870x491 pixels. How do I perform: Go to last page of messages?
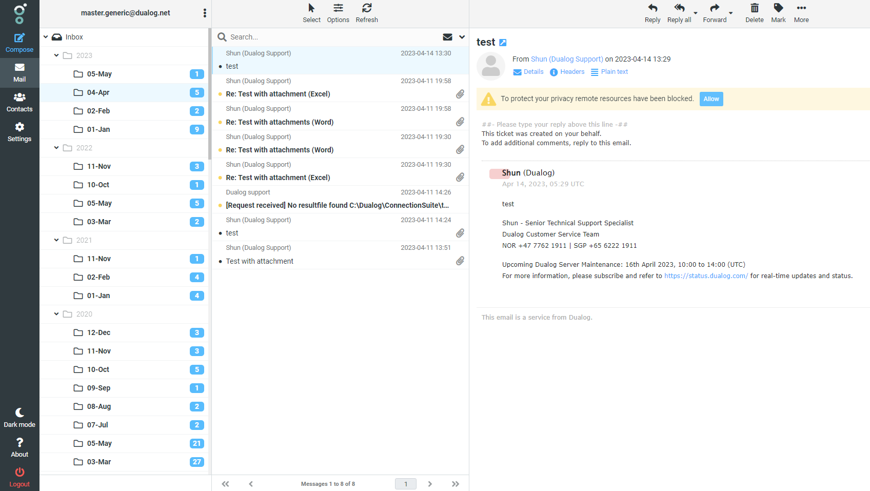[x=456, y=484]
